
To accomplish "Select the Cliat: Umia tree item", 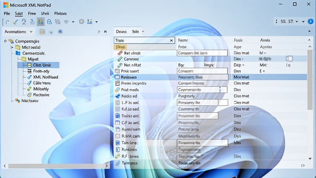I will [x=38, y=65].
